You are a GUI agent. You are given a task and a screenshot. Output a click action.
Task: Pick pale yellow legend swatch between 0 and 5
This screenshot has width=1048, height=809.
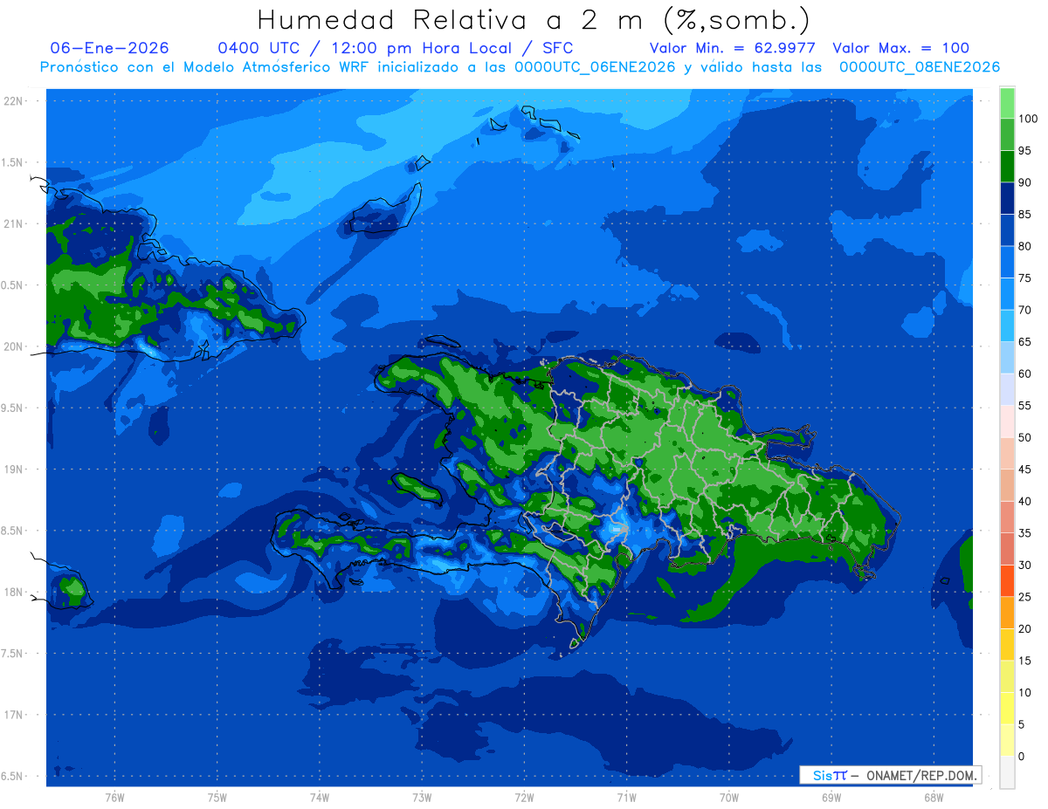(1007, 740)
